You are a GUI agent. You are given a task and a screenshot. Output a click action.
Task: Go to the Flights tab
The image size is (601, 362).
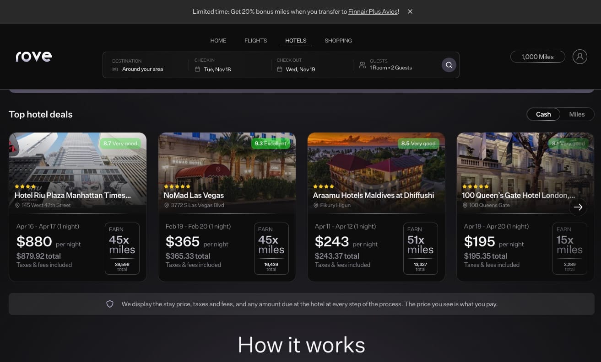coord(255,41)
